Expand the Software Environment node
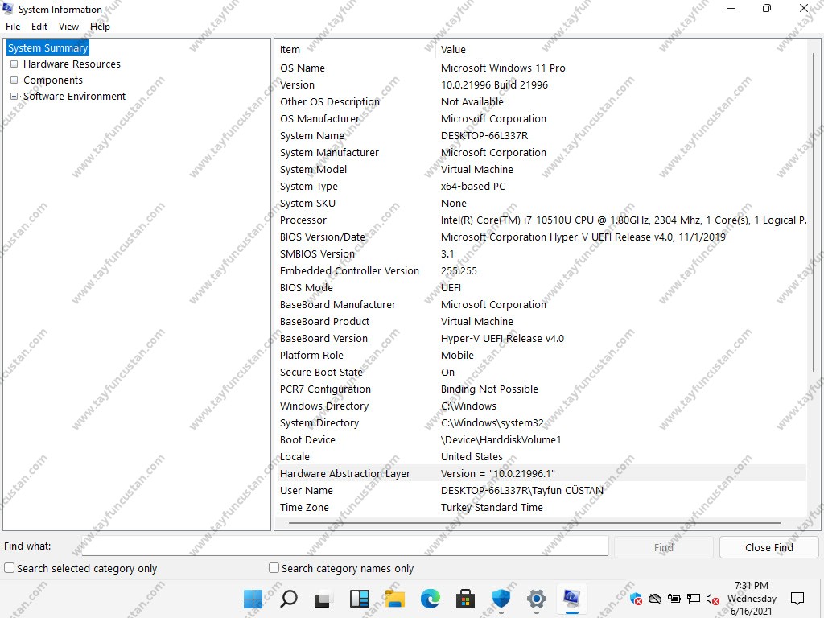824x618 pixels. tap(14, 97)
